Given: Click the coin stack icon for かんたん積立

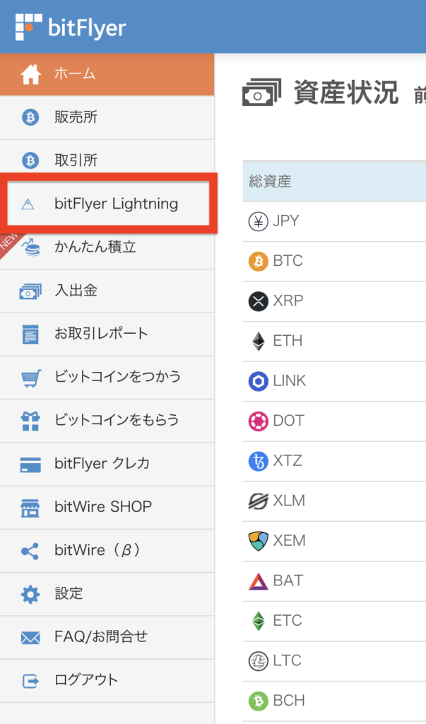Looking at the screenshot, I should [x=31, y=247].
